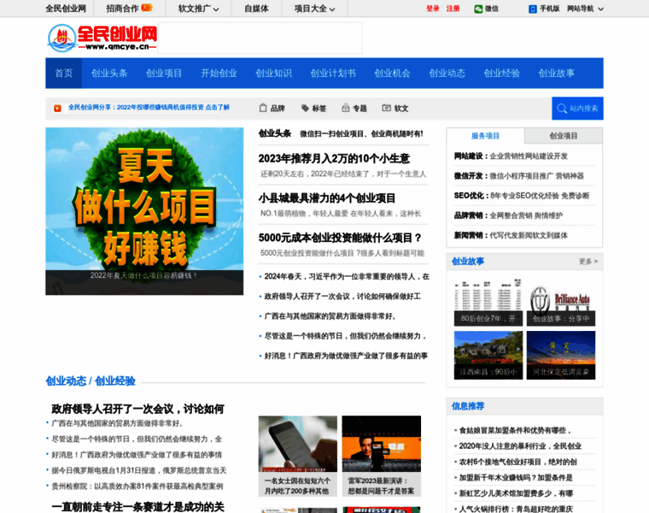Open the 微信开发 service link
Image resolution: width=649 pixels, height=513 pixels.
click(x=518, y=176)
